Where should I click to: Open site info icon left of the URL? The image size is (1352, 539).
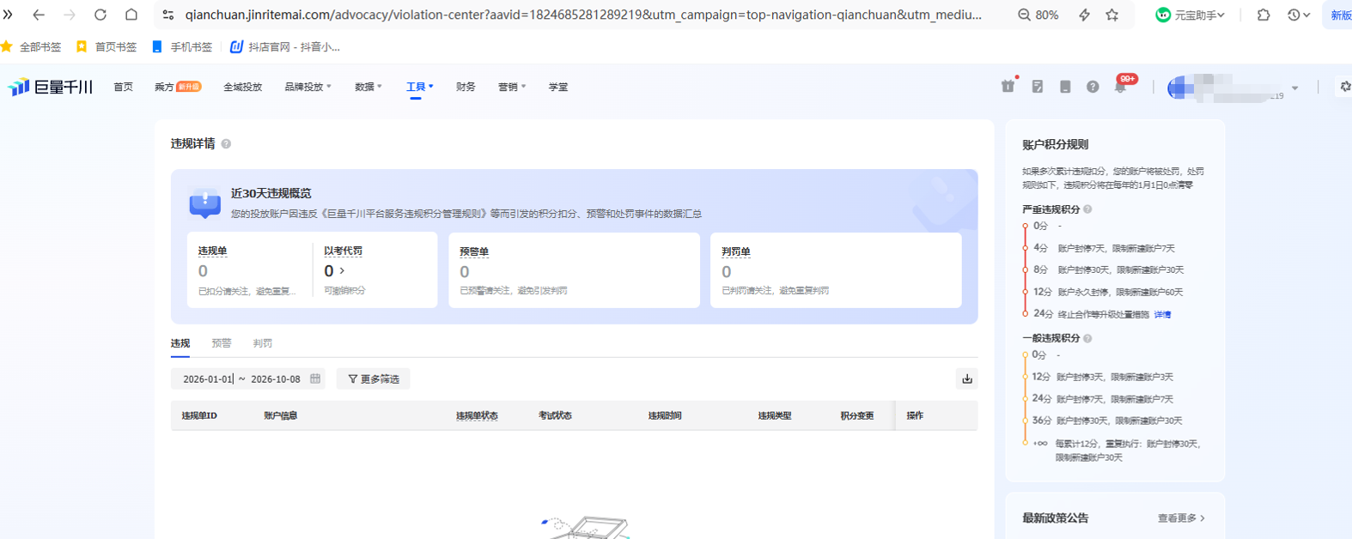[168, 15]
